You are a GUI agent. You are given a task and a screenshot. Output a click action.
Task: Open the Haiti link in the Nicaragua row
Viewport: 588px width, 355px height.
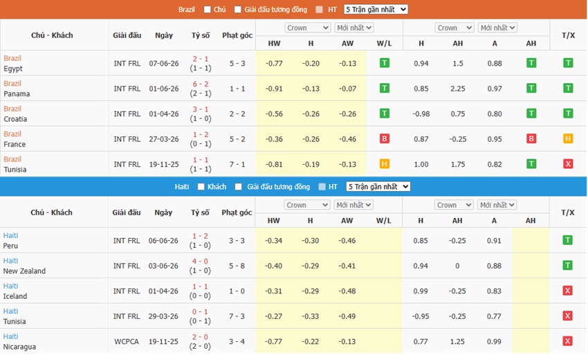10,336
